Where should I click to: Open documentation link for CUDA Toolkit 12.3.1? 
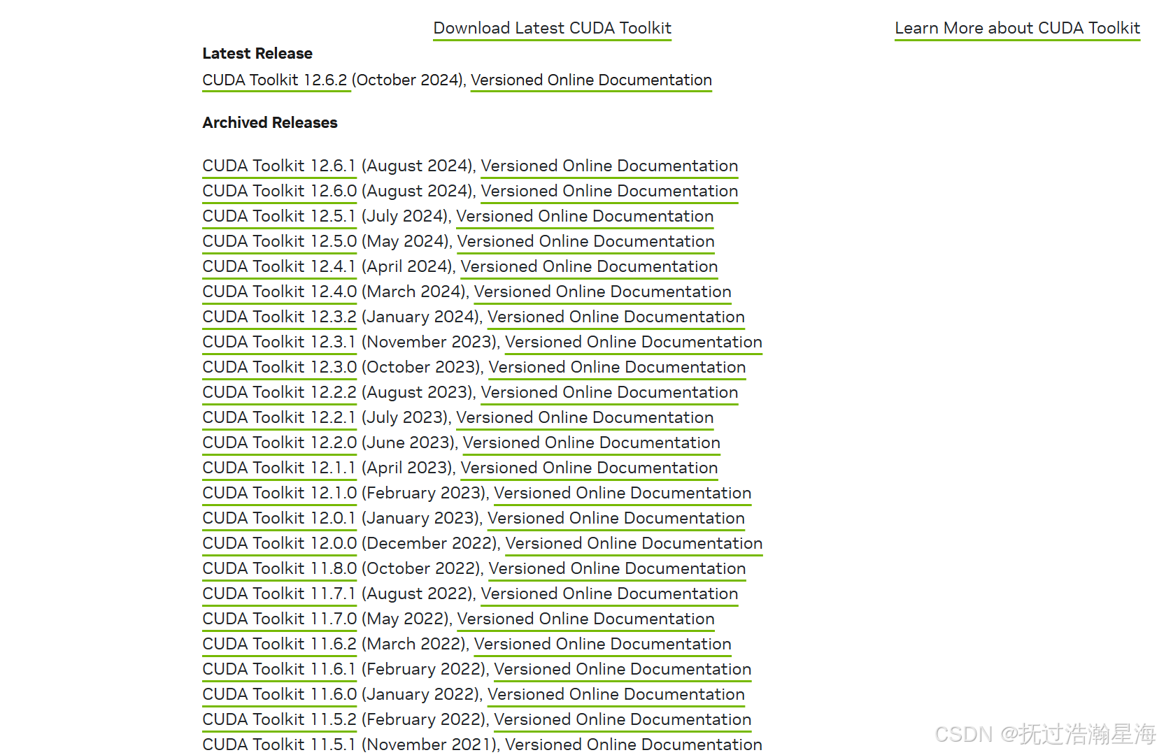coord(633,342)
